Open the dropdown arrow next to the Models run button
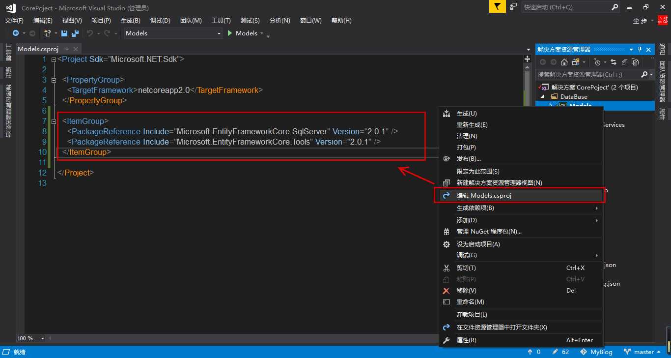 262,33
